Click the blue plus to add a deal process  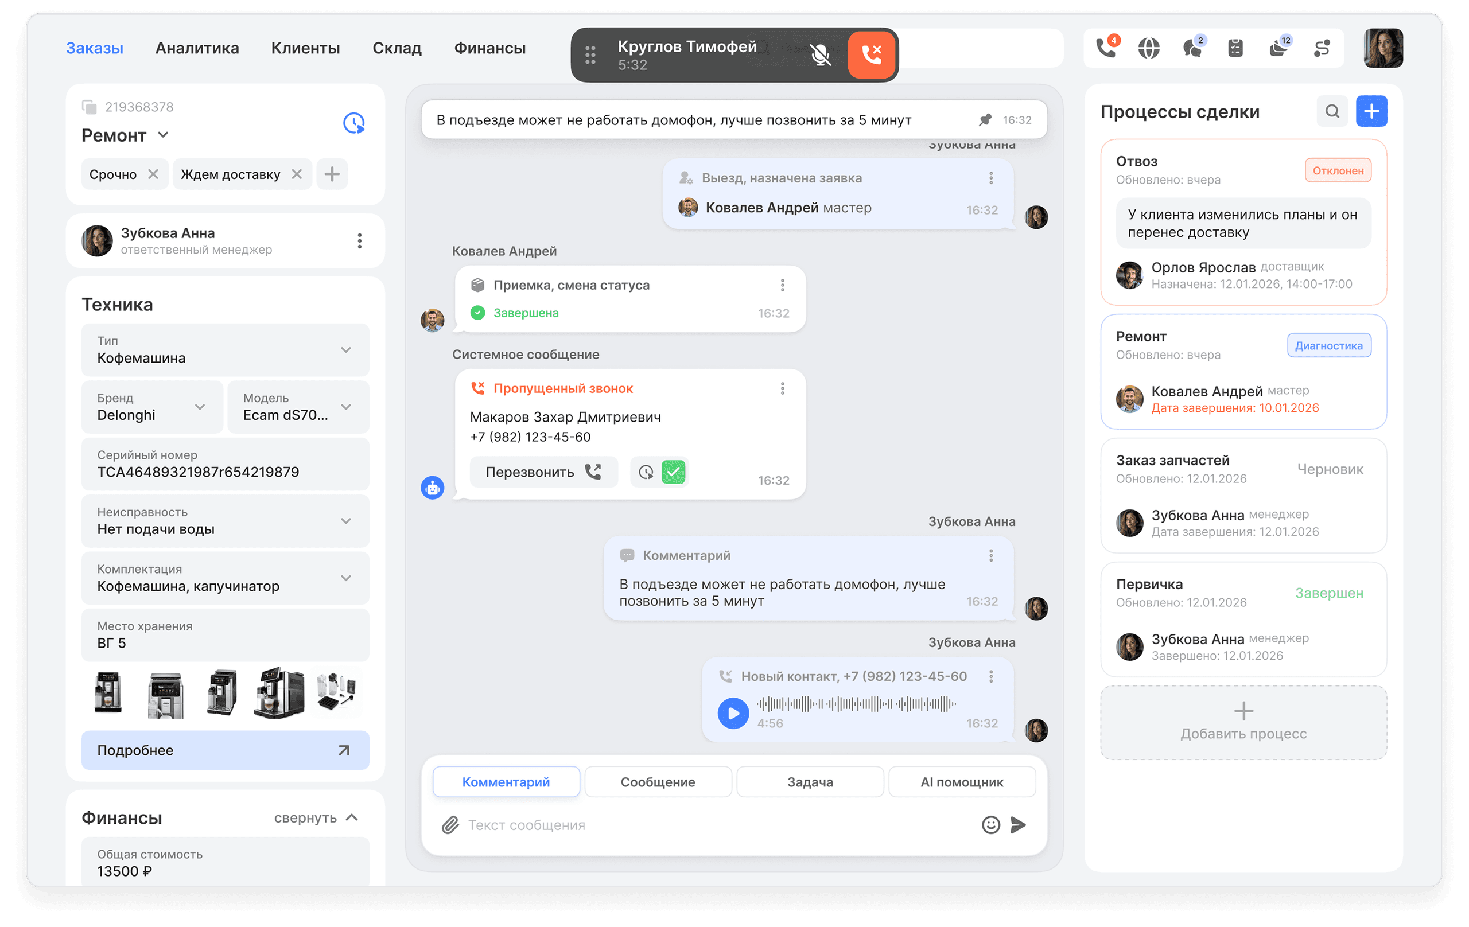pyautogui.click(x=1371, y=111)
